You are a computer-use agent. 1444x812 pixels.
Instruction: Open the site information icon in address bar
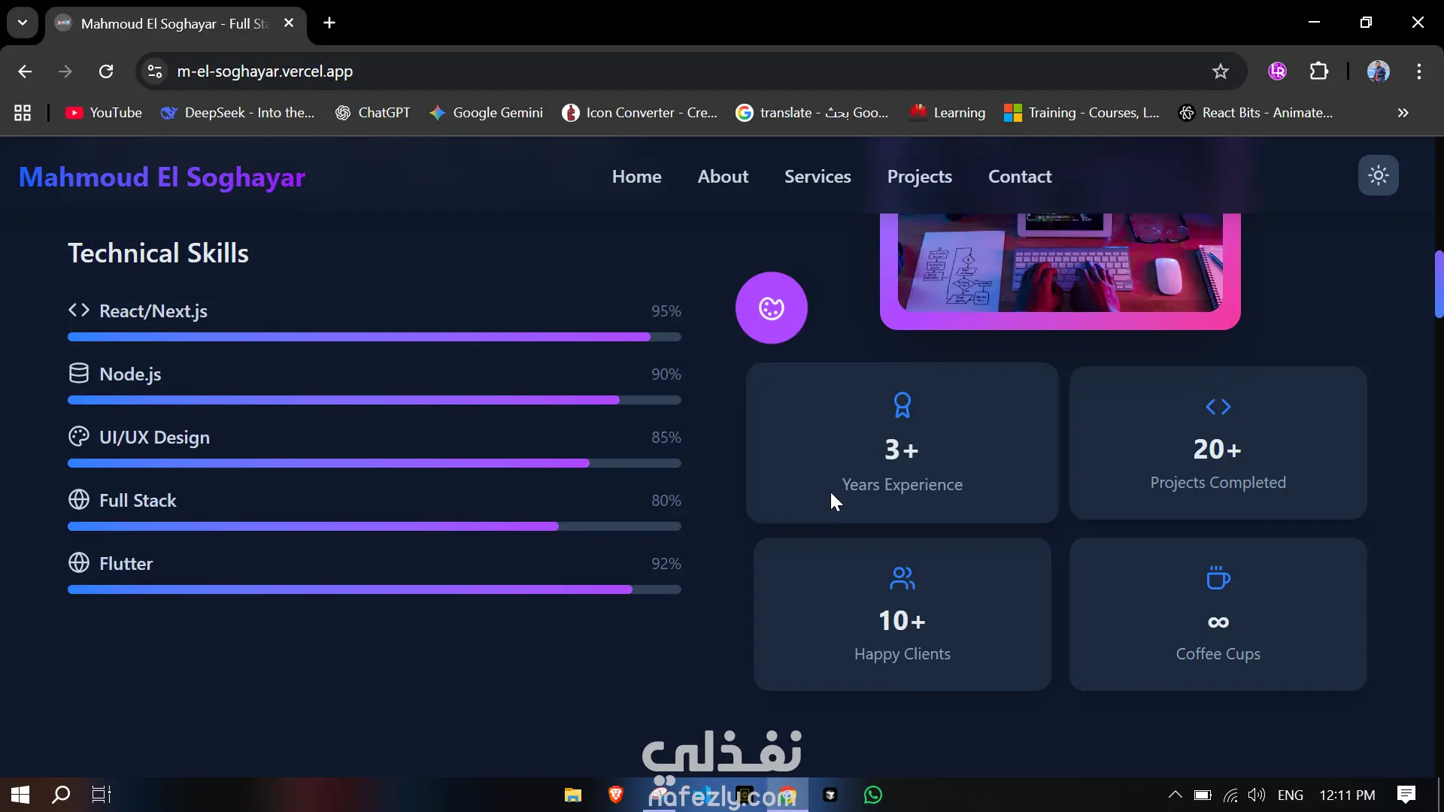(x=155, y=71)
